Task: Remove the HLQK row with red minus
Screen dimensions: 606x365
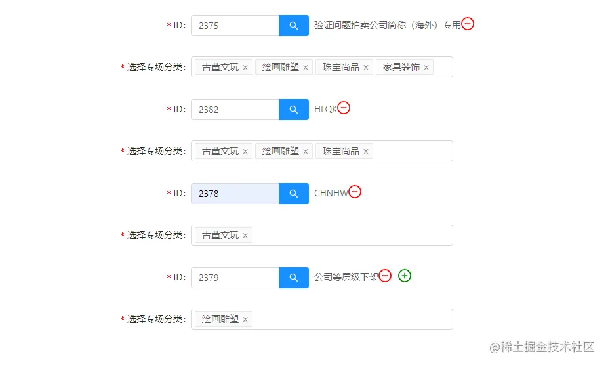Action: pos(344,108)
